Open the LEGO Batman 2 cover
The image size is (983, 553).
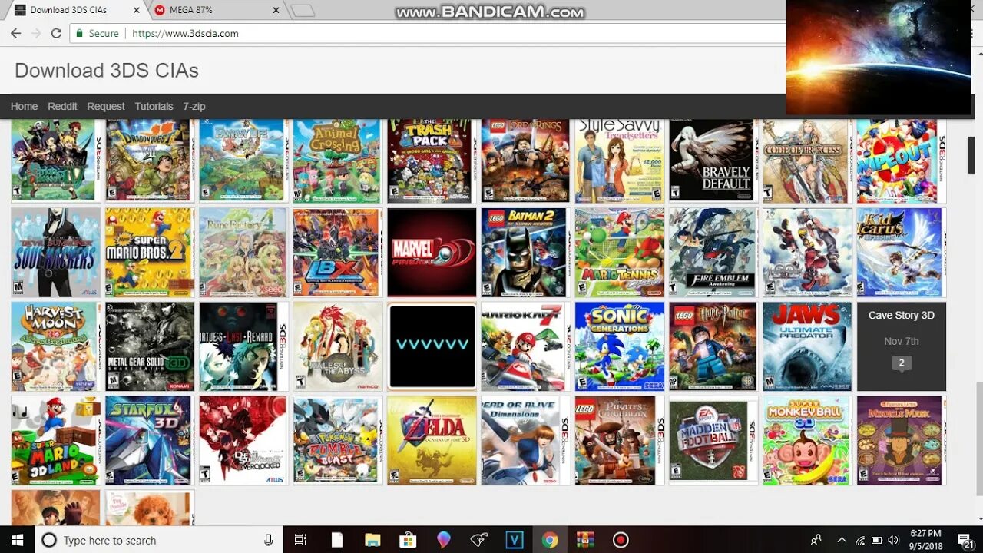(525, 252)
